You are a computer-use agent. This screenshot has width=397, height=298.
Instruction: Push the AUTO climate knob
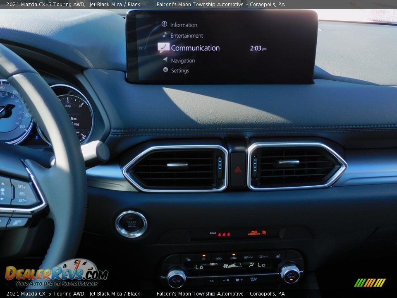click(176, 278)
